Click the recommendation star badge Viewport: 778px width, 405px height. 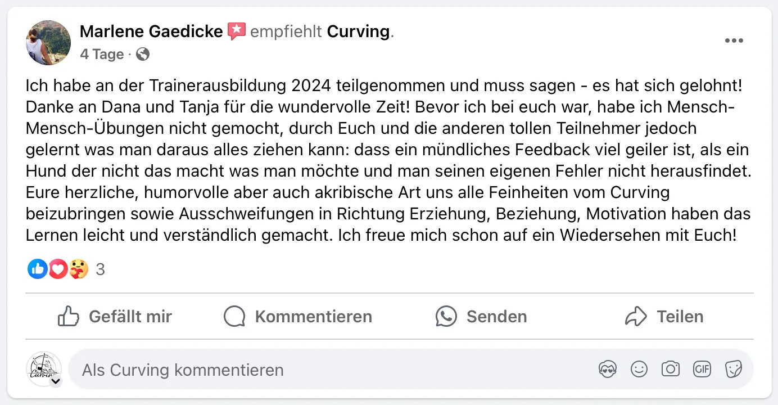point(237,31)
